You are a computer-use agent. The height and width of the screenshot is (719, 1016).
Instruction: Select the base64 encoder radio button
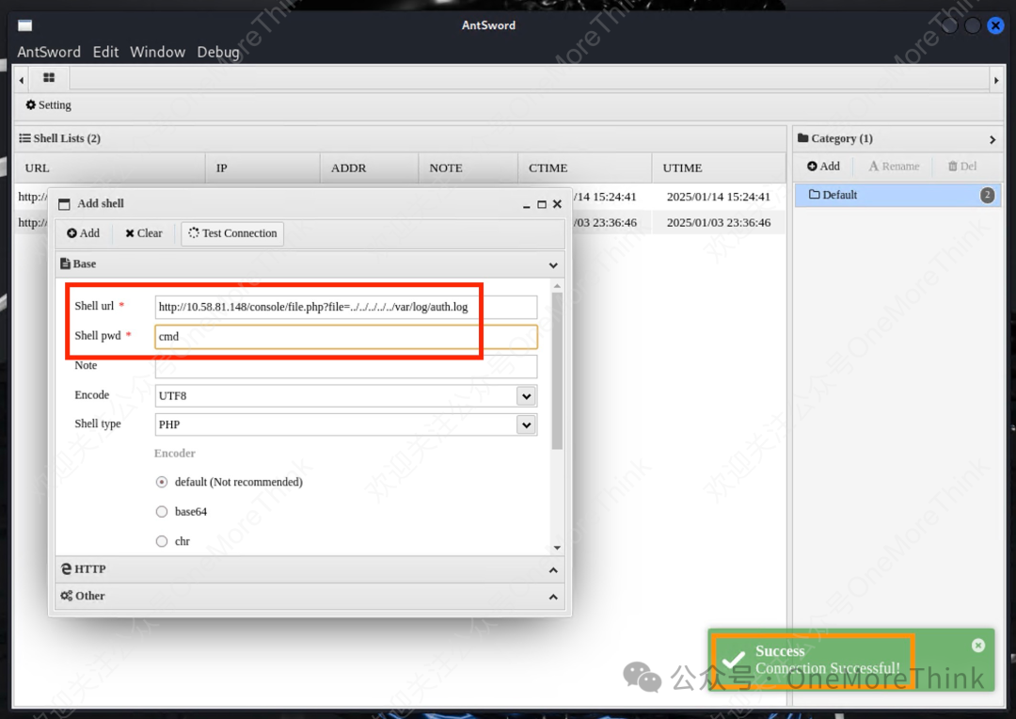pyautogui.click(x=162, y=512)
